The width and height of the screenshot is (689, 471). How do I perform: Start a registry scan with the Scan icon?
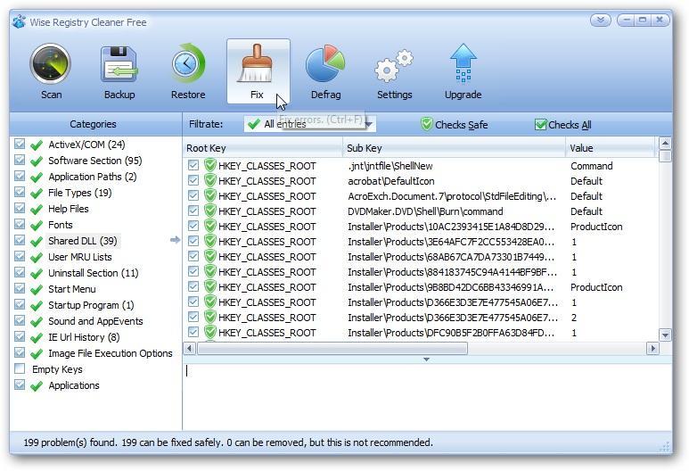coord(51,64)
